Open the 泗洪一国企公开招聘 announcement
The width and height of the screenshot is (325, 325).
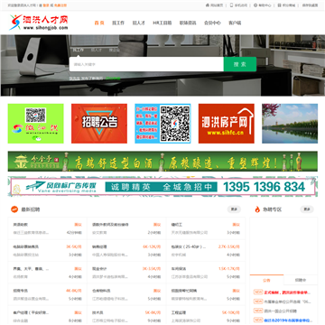[281, 311]
